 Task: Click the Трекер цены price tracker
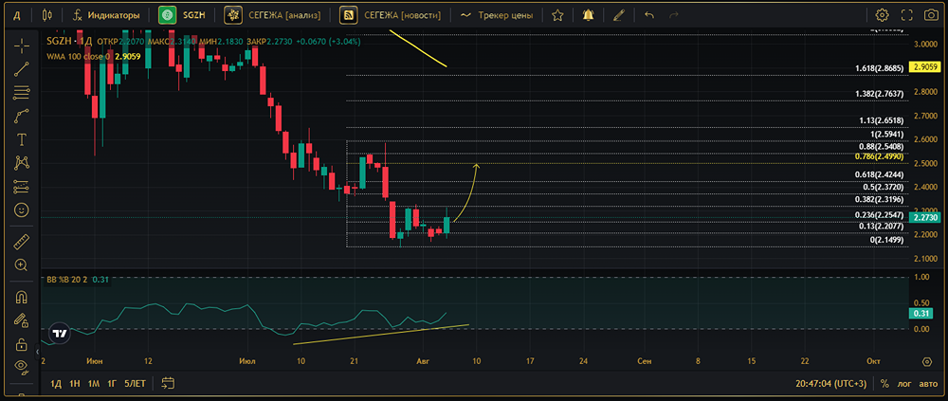[x=497, y=15]
